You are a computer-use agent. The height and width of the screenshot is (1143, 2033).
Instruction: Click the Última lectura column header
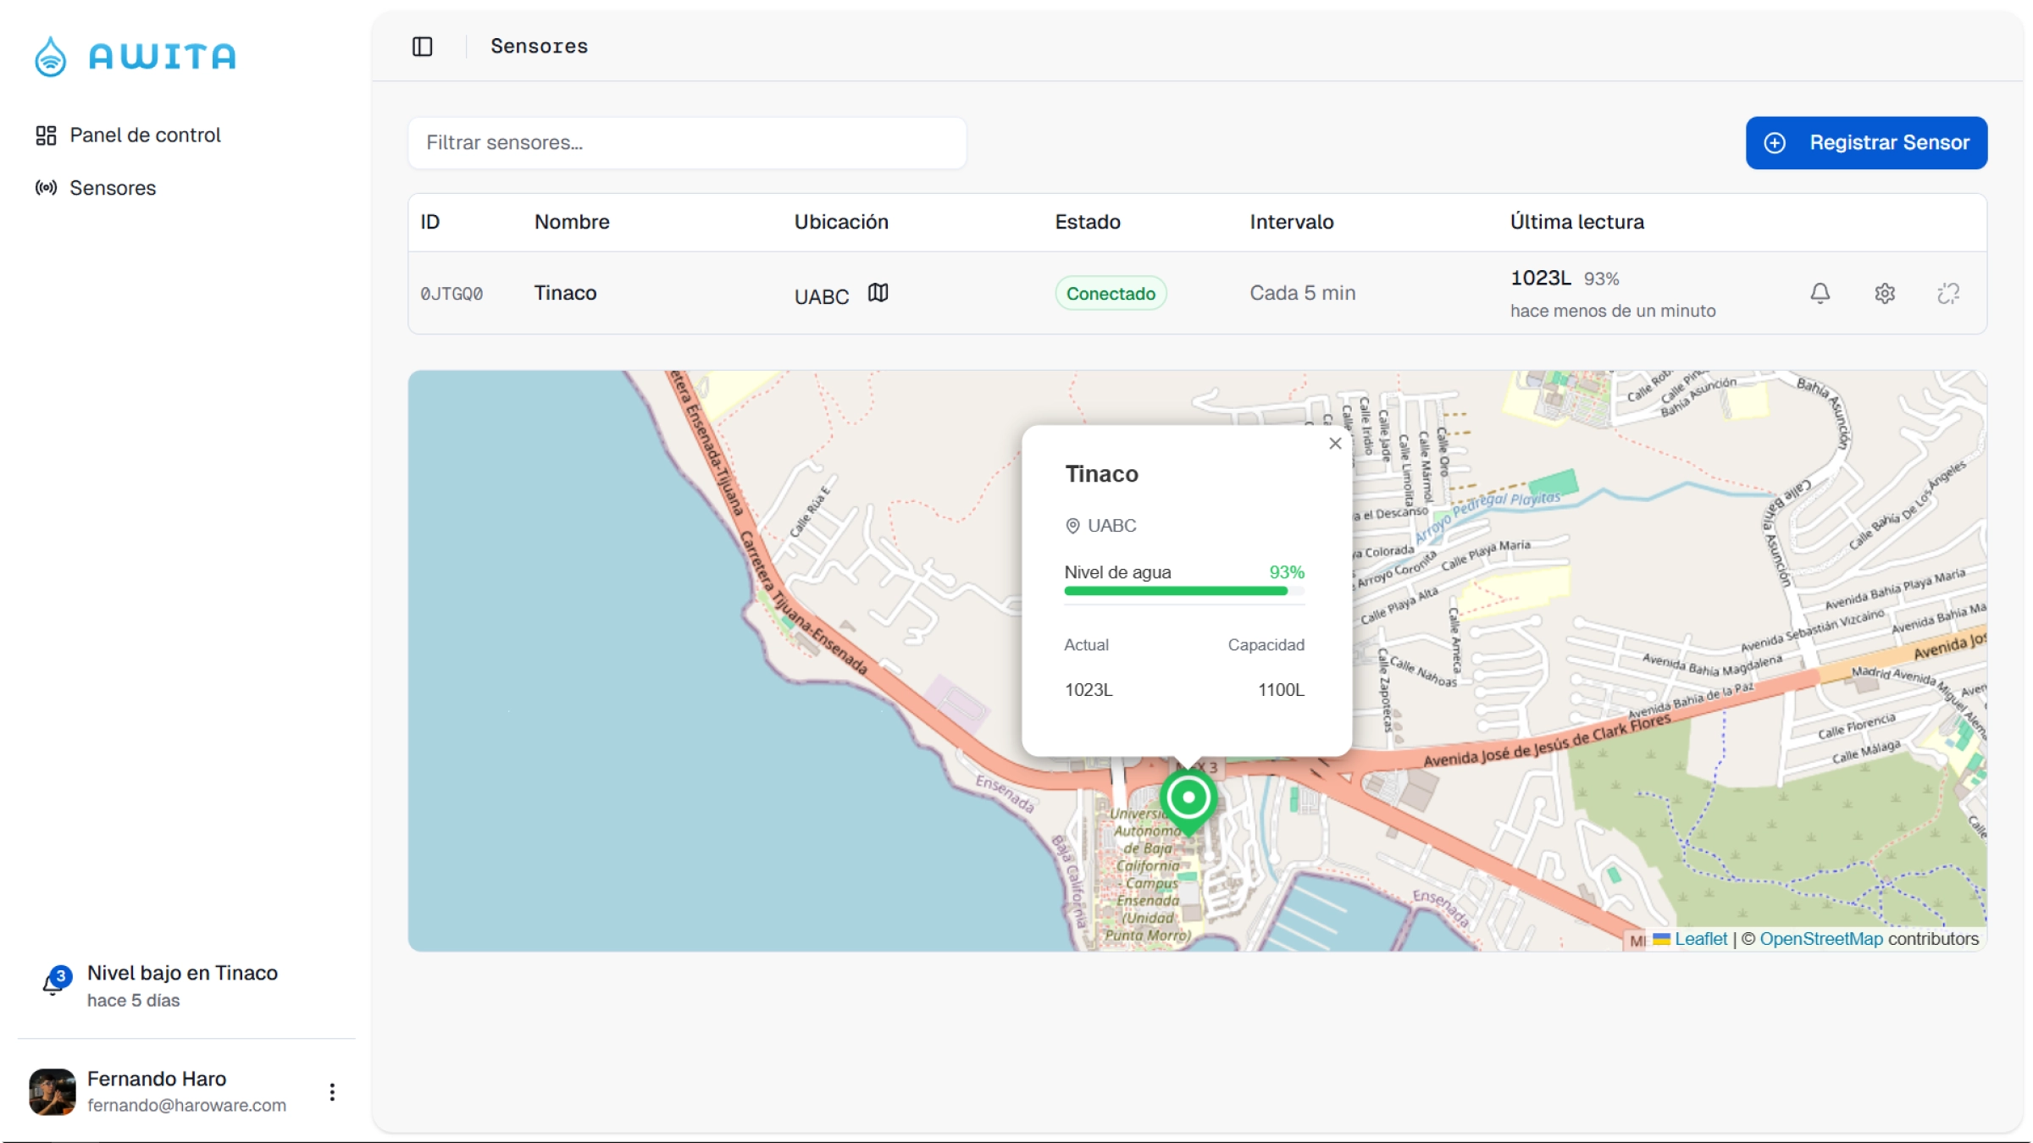pos(1576,222)
